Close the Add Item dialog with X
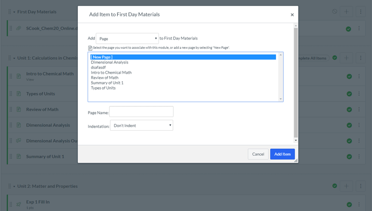372x211 pixels. [292, 15]
